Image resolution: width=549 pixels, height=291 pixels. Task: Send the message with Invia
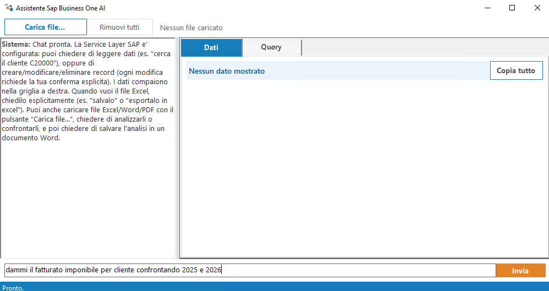click(x=520, y=270)
